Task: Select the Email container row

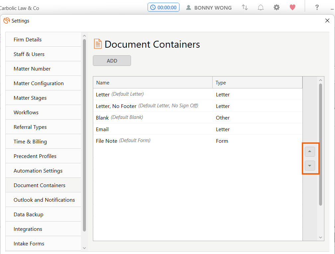Action: click(102, 129)
